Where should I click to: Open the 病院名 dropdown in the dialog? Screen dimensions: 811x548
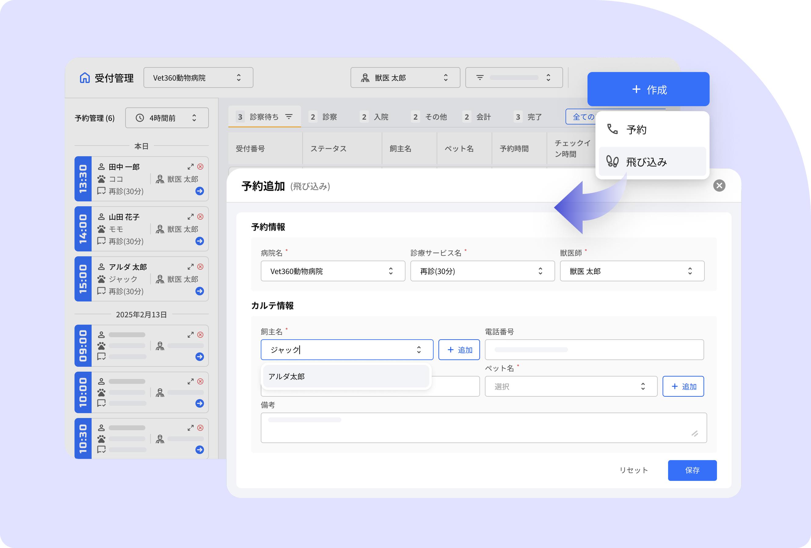(333, 271)
